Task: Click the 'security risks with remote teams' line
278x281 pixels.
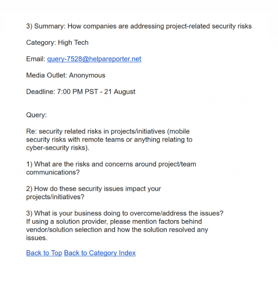Action: tap(109, 140)
